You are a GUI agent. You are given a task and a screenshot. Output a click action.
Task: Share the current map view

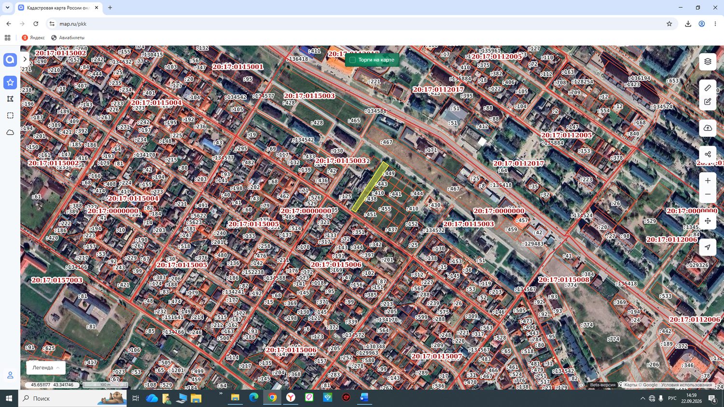(x=708, y=154)
